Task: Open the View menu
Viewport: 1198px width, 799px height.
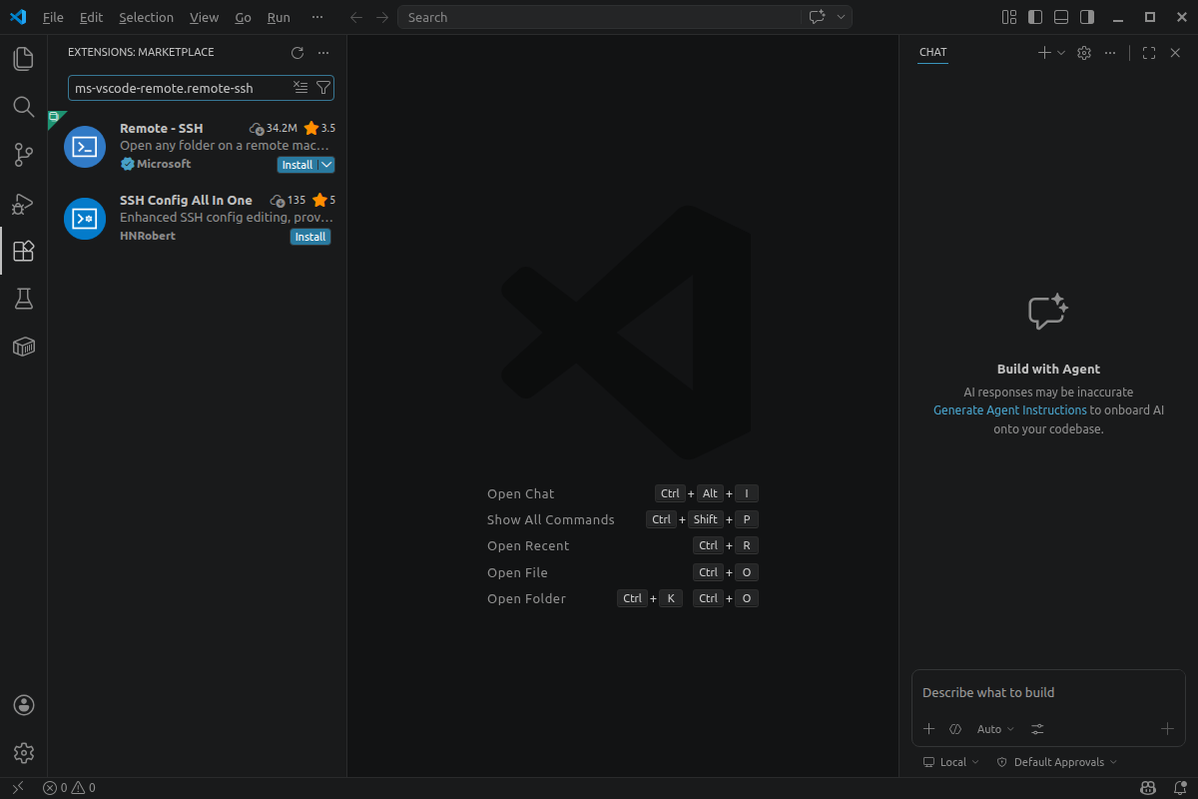Action: coord(204,17)
